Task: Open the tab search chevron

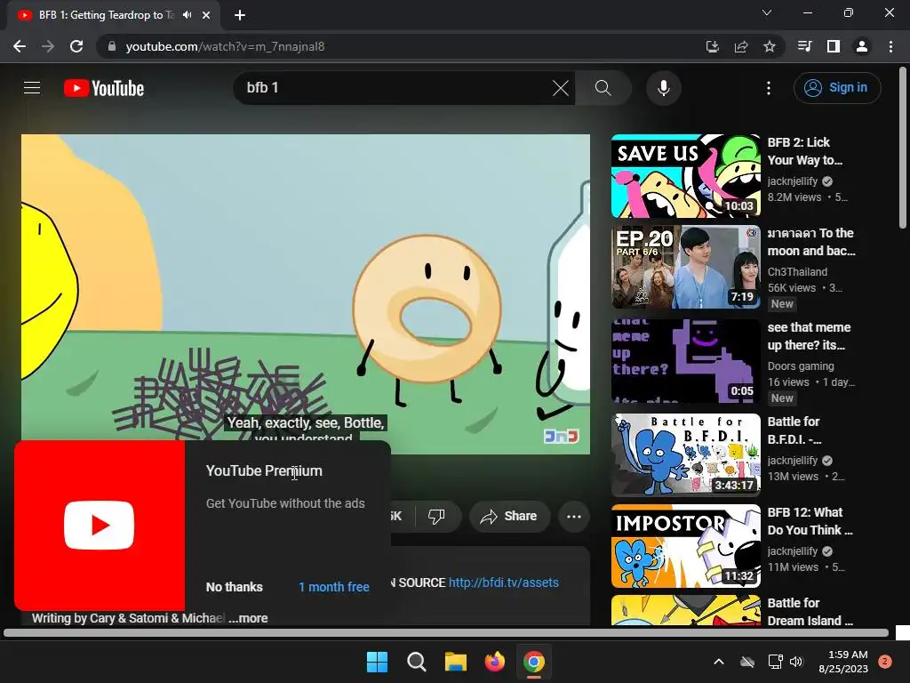Action: 767,12
